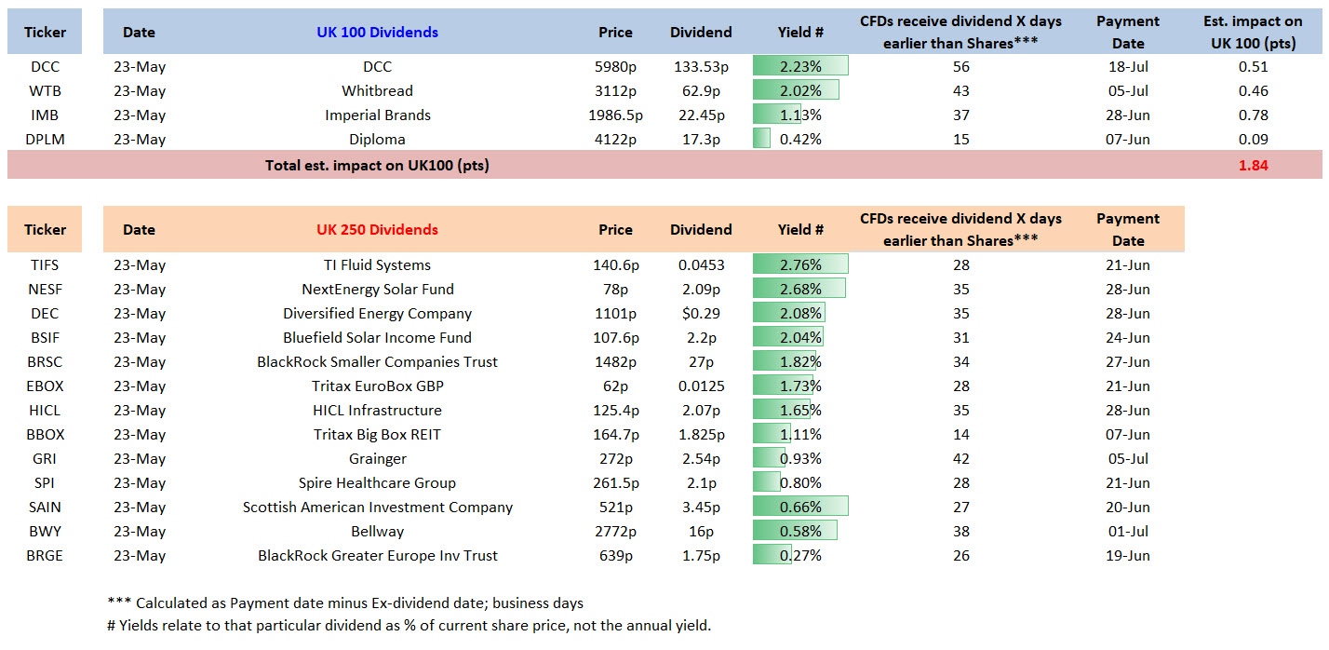1329x650 pixels.
Task: Select the 19-Jun payment date
Action: click(x=1128, y=555)
